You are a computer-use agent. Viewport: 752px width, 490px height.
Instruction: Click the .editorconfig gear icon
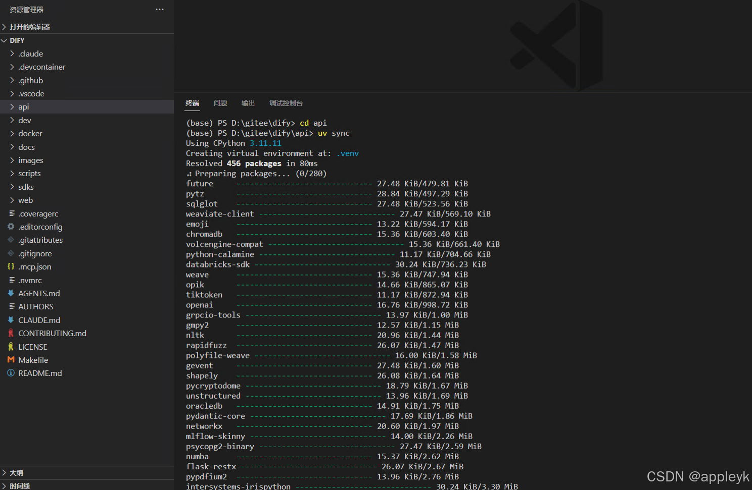point(11,227)
